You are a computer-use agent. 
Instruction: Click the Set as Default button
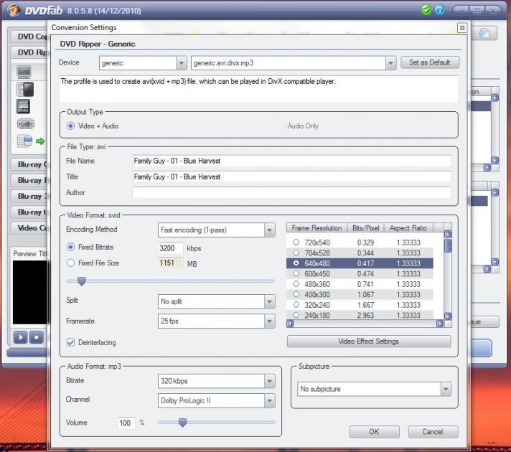430,62
